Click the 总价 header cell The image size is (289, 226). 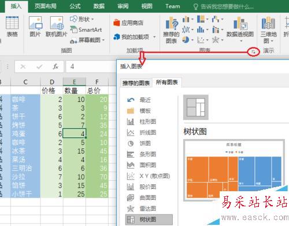tap(97, 90)
